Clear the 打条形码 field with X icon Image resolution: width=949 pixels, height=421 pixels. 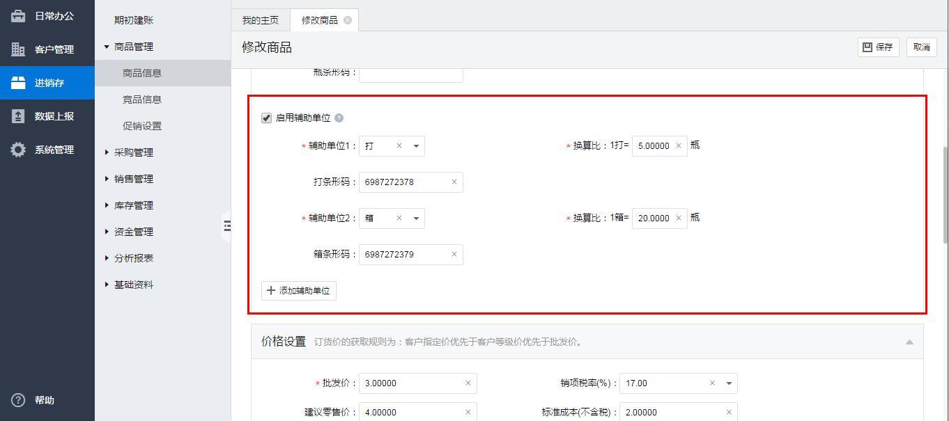click(454, 182)
